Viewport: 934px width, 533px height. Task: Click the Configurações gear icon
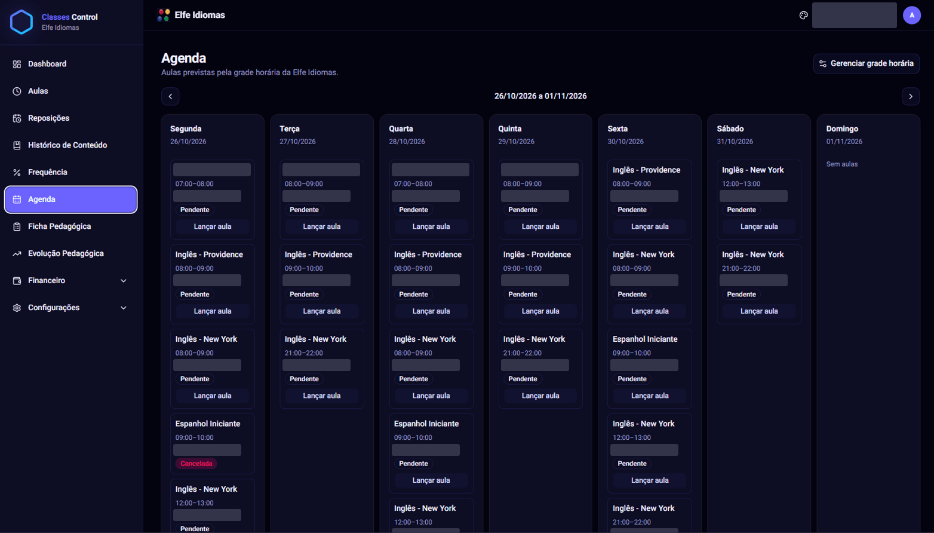click(17, 308)
